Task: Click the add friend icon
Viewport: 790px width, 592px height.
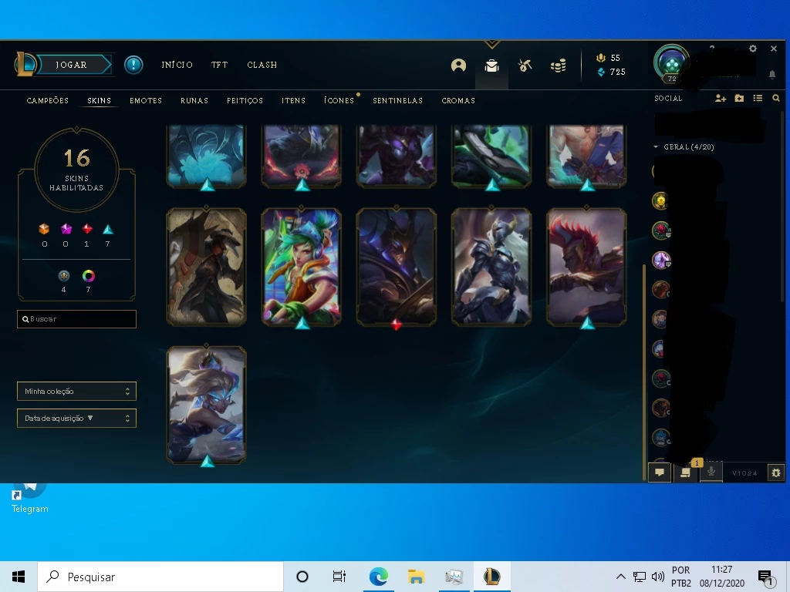Action: click(x=721, y=98)
